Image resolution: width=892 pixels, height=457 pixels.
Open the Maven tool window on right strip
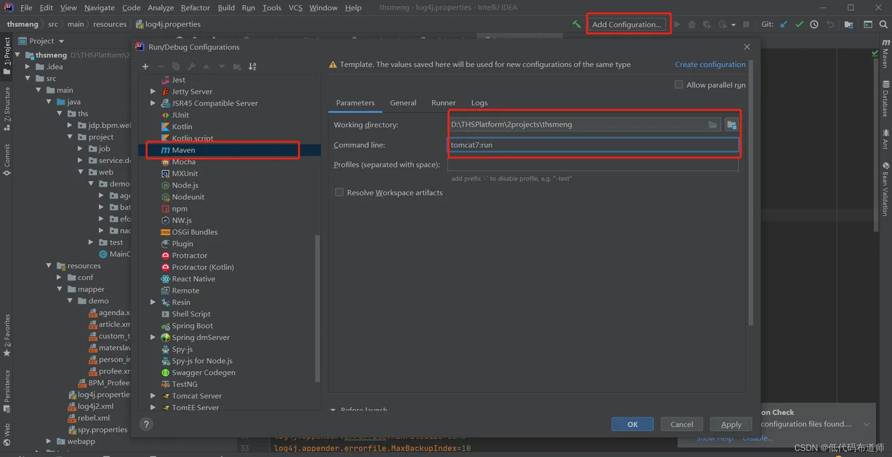(886, 54)
